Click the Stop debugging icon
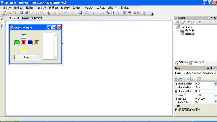Viewport: 217px width, 122px height. [103, 13]
